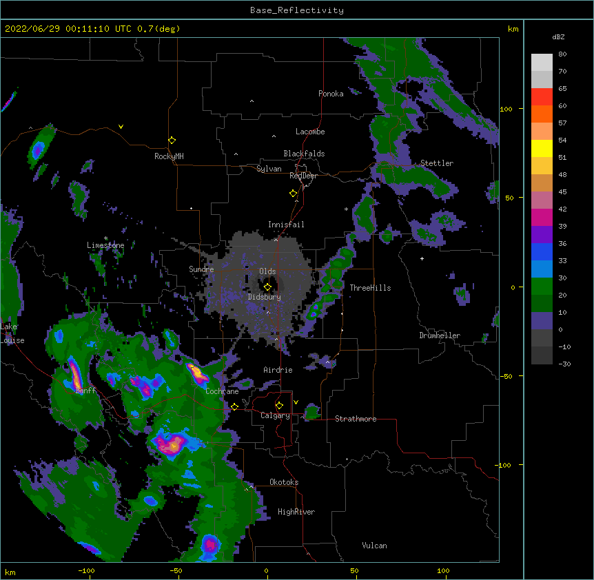Viewport: 594px width, 580px height.
Task: Select the bright green 20-30 dBZ legend swatch
Action: tap(542, 287)
